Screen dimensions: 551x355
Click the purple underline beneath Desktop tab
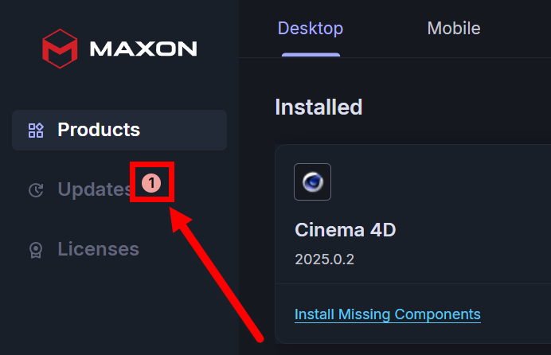311,55
